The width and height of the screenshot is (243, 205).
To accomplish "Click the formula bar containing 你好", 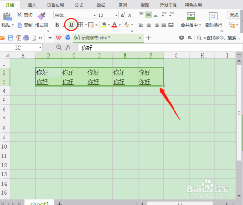I will [159, 48].
